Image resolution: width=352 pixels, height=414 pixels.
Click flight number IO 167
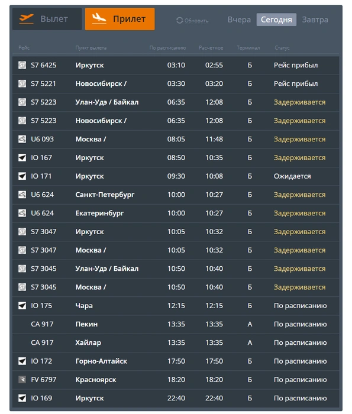pos(41,158)
